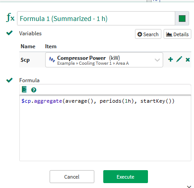
Task: Click the Formula 1 name field
Action: coord(96,18)
